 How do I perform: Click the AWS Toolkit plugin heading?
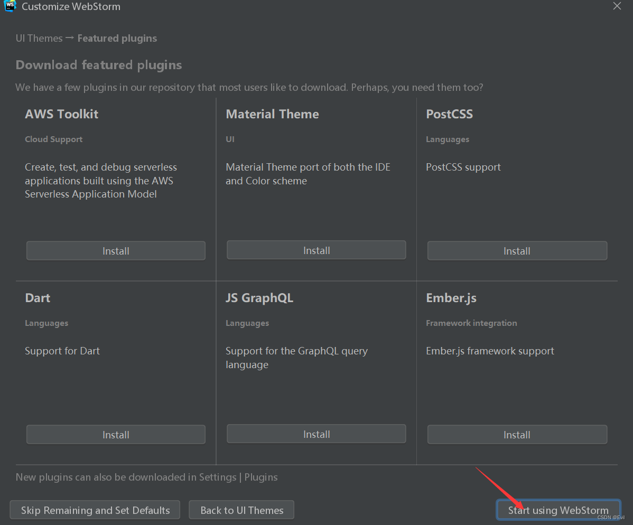click(x=61, y=114)
